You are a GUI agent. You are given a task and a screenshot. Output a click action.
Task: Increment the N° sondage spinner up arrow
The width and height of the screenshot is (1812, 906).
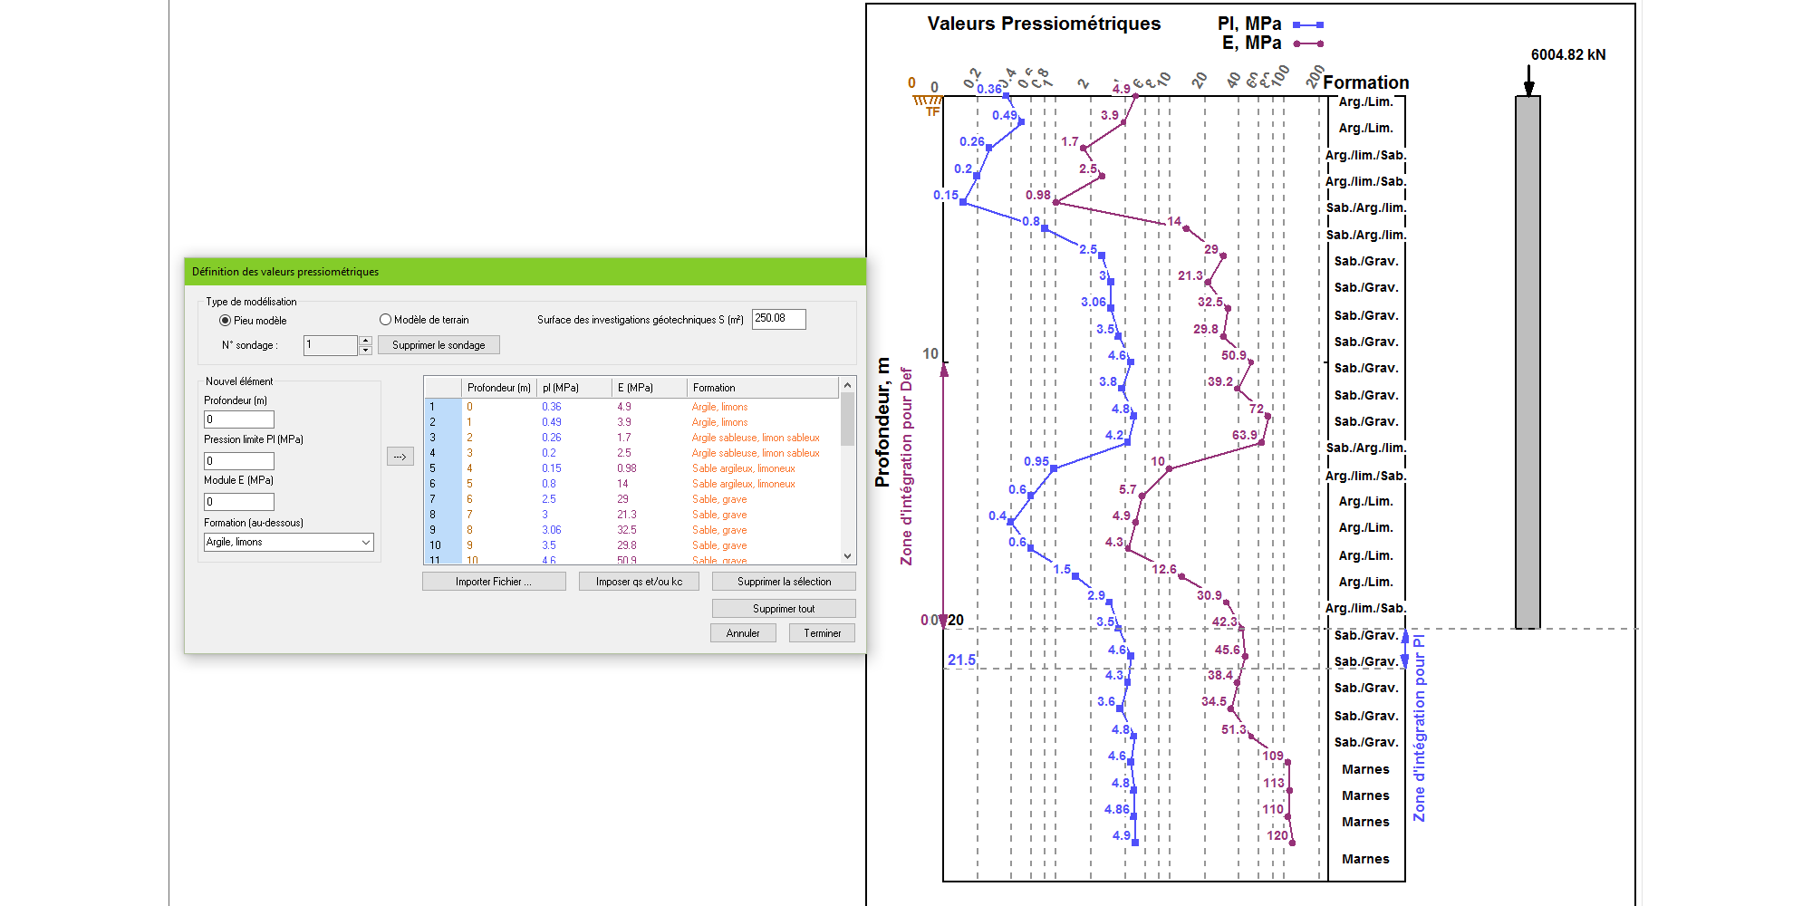point(365,341)
